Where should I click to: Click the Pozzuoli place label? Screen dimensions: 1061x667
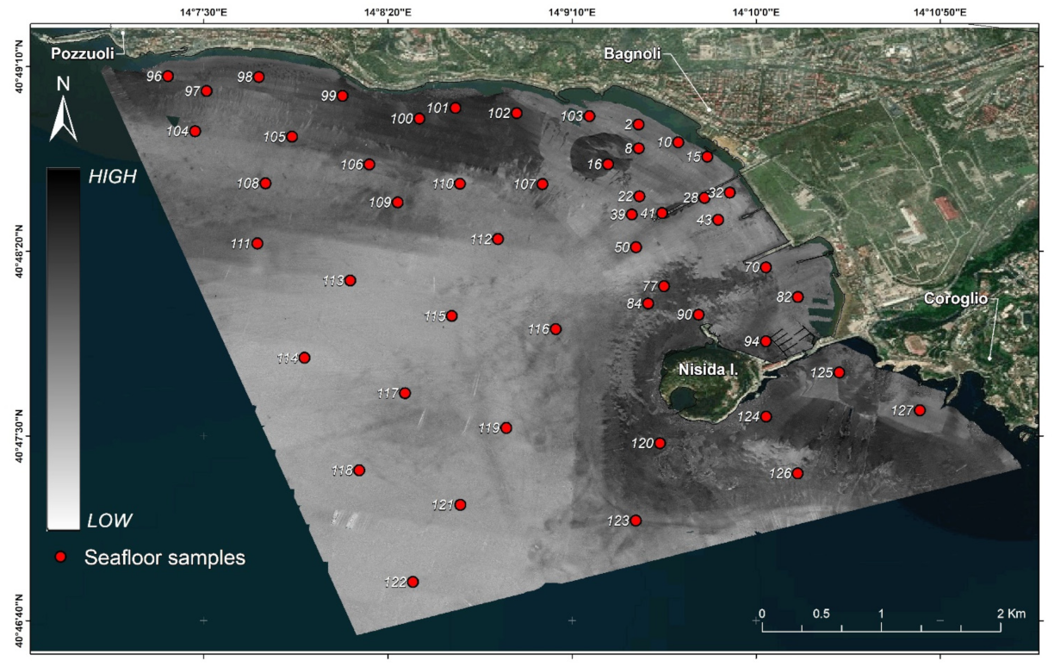click(84, 53)
